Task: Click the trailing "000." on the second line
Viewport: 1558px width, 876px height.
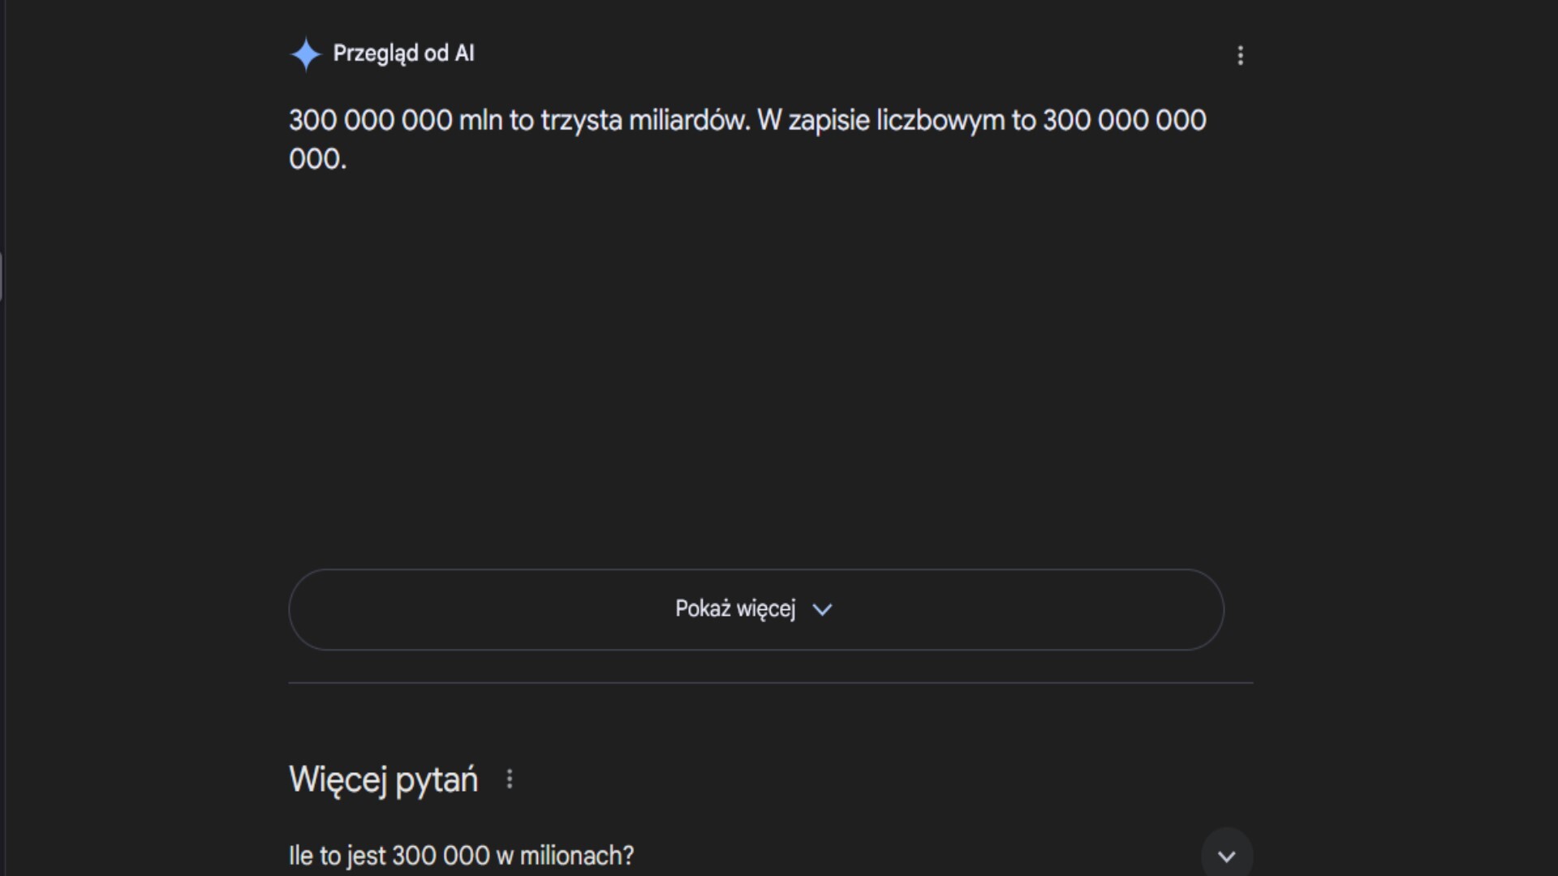Action: (317, 159)
